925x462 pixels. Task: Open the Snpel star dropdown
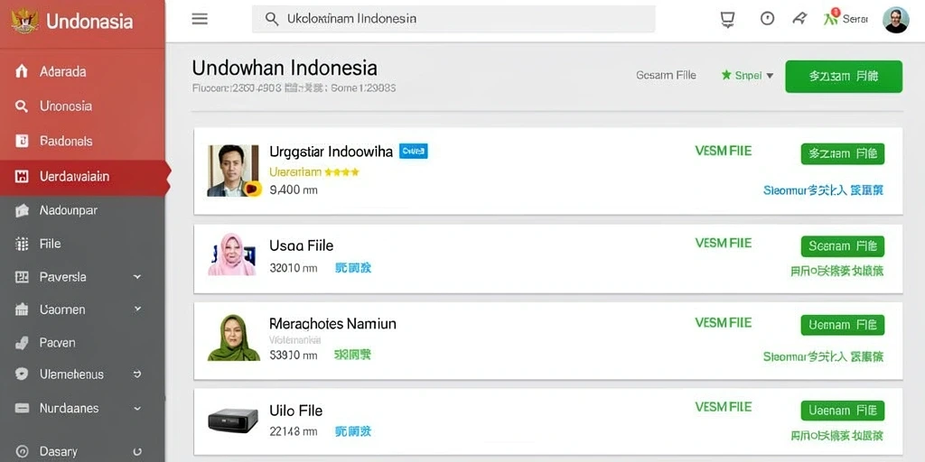tap(747, 76)
